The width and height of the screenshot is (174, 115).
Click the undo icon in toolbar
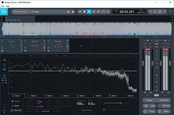click(x=150, y=12)
